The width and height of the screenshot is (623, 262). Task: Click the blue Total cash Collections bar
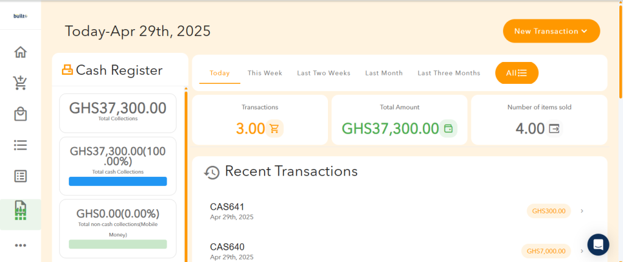point(117,181)
